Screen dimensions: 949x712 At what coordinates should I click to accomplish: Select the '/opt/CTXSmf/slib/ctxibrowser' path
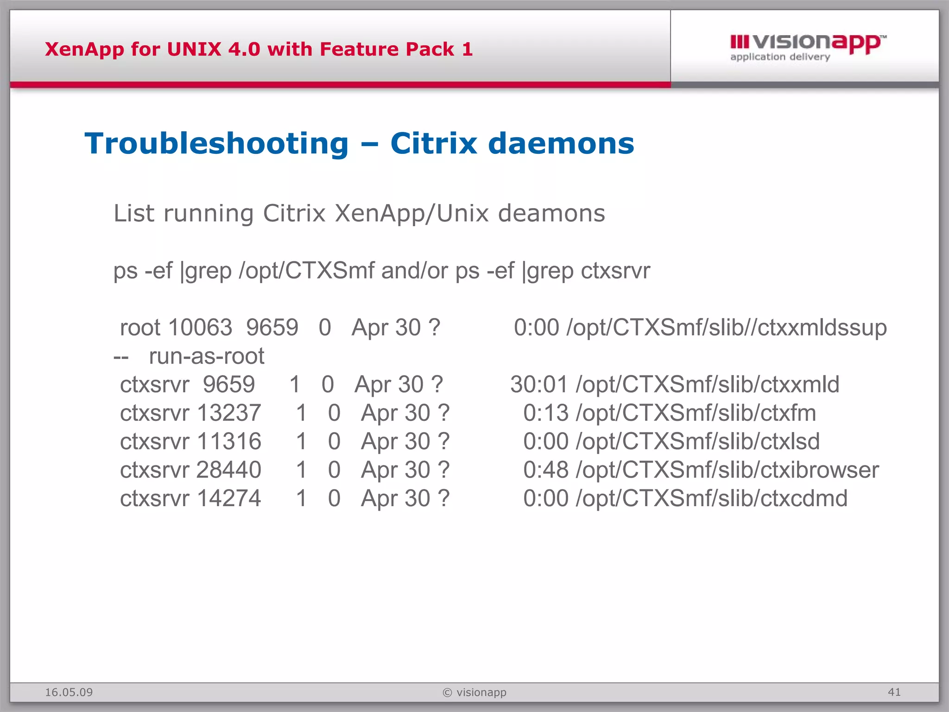tap(727, 470)
